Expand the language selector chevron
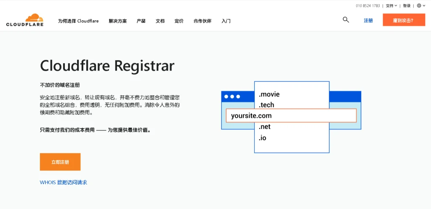 coord(424,6)
